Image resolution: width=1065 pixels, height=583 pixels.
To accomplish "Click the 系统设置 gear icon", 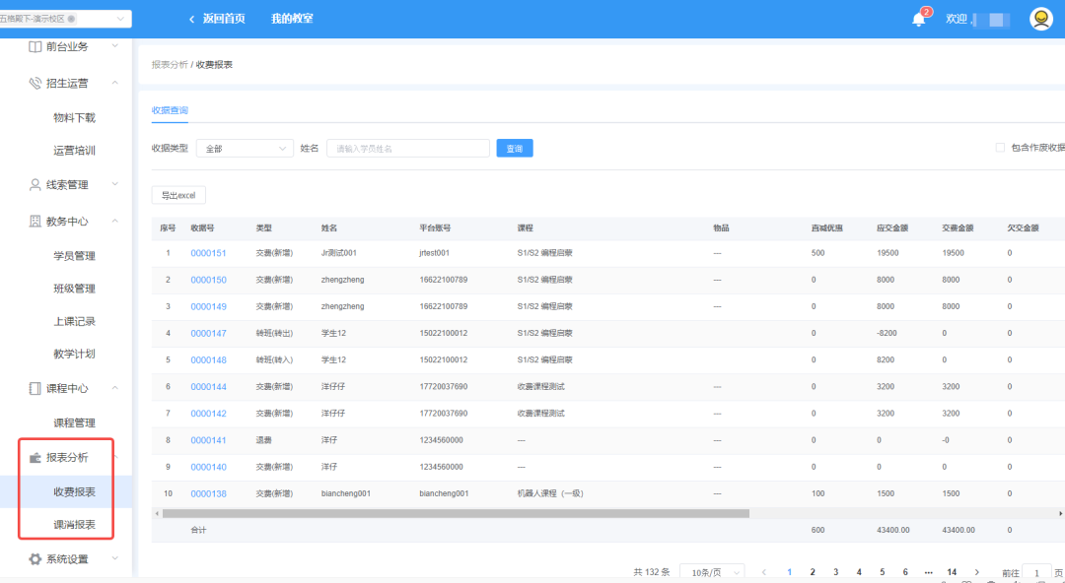I will [35, 559].
